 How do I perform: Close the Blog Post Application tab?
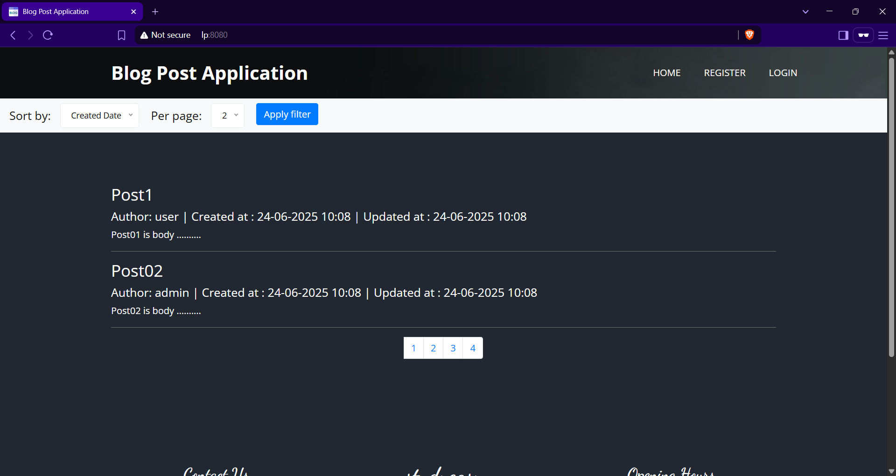coord(133,12)
